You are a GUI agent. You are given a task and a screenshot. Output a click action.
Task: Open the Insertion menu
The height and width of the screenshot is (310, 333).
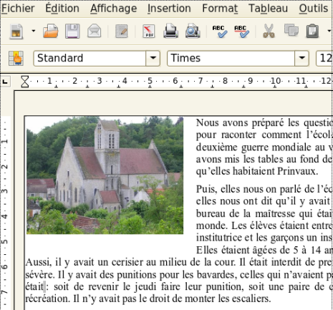(169, 9)
